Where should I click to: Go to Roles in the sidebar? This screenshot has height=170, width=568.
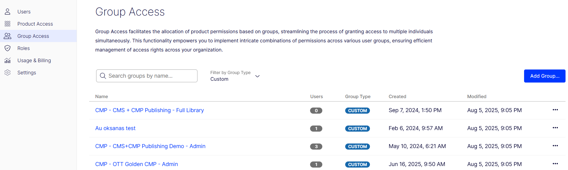point(24,48)
